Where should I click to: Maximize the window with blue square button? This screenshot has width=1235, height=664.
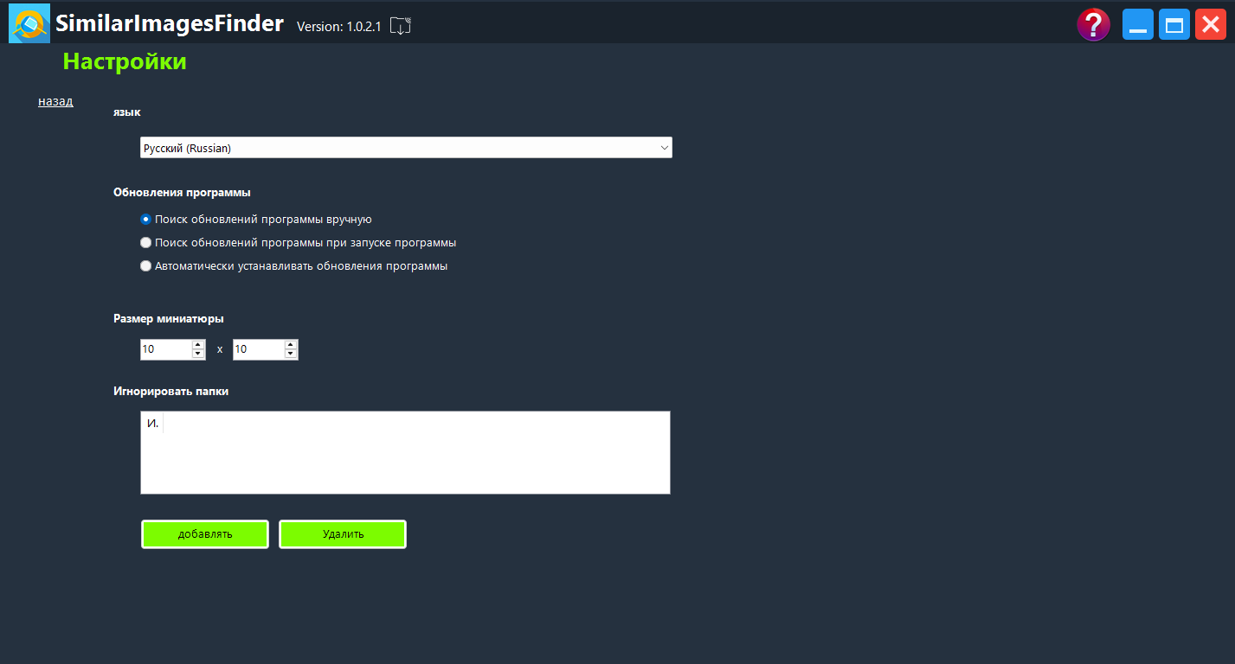tap(1174, 24)
